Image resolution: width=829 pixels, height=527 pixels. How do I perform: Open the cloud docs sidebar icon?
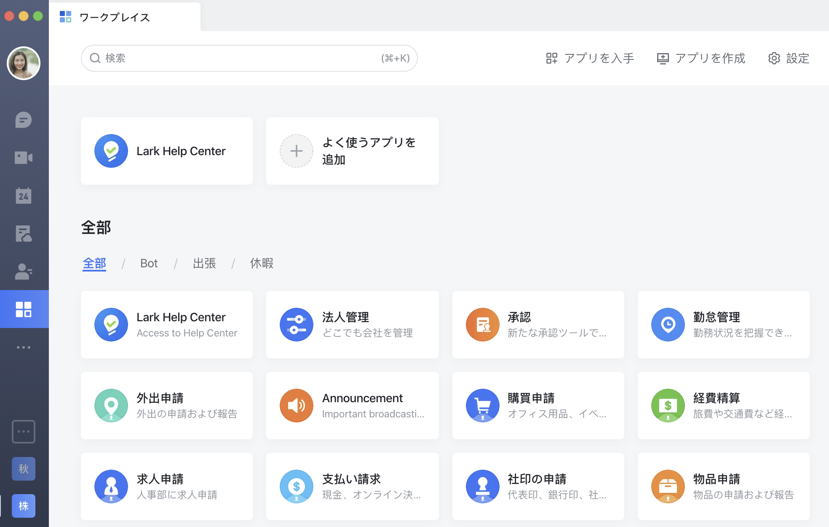tap(24, 234)
